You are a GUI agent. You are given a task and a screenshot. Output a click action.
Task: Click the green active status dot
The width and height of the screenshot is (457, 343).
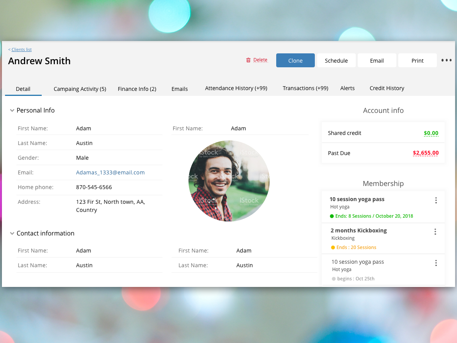point(332,216)
